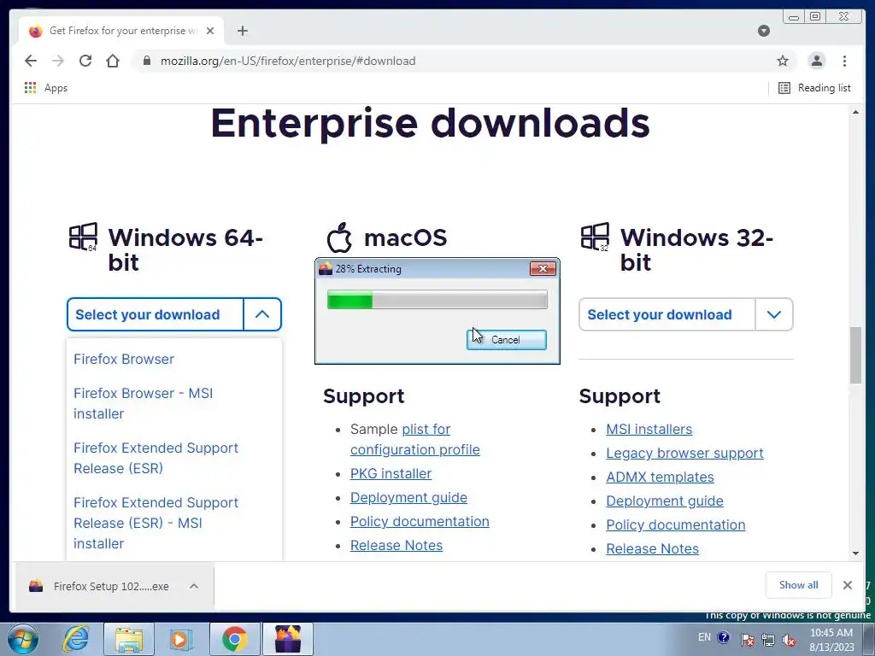Choose Firefox Browser from the download list
The width and height of the screenshot is (875, 656).
tap(124, 360)
